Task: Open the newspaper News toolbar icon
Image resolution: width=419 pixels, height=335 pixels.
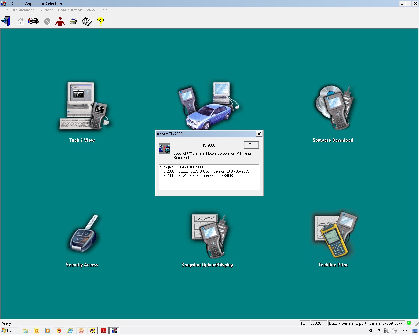Action: tap(87, 21)
